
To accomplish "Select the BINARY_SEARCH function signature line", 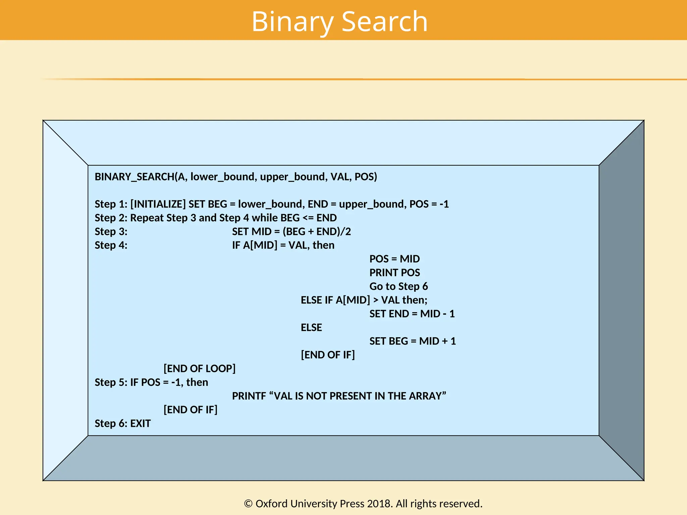I will pyautogui.click(x=236, y=177).
